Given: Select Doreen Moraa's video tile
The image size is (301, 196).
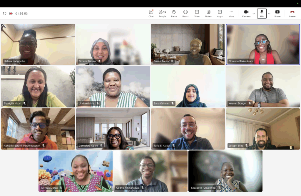Looking at the screenshot, I should tap(76, 171).
